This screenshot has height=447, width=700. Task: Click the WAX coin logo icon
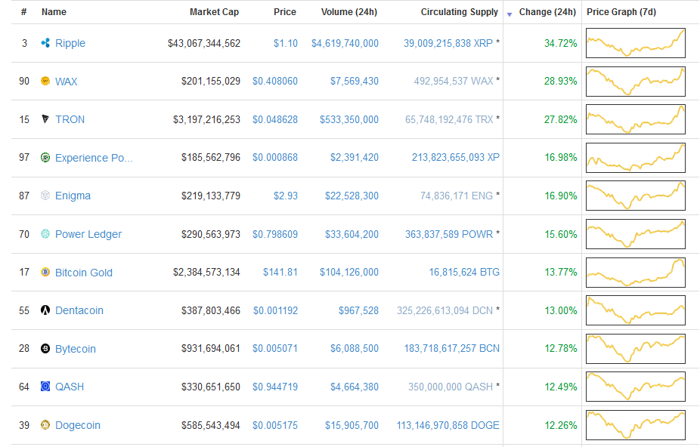[x=45, y=81]
